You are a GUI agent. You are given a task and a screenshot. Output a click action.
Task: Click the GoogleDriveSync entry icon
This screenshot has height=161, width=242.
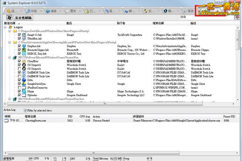click(24, 84)
